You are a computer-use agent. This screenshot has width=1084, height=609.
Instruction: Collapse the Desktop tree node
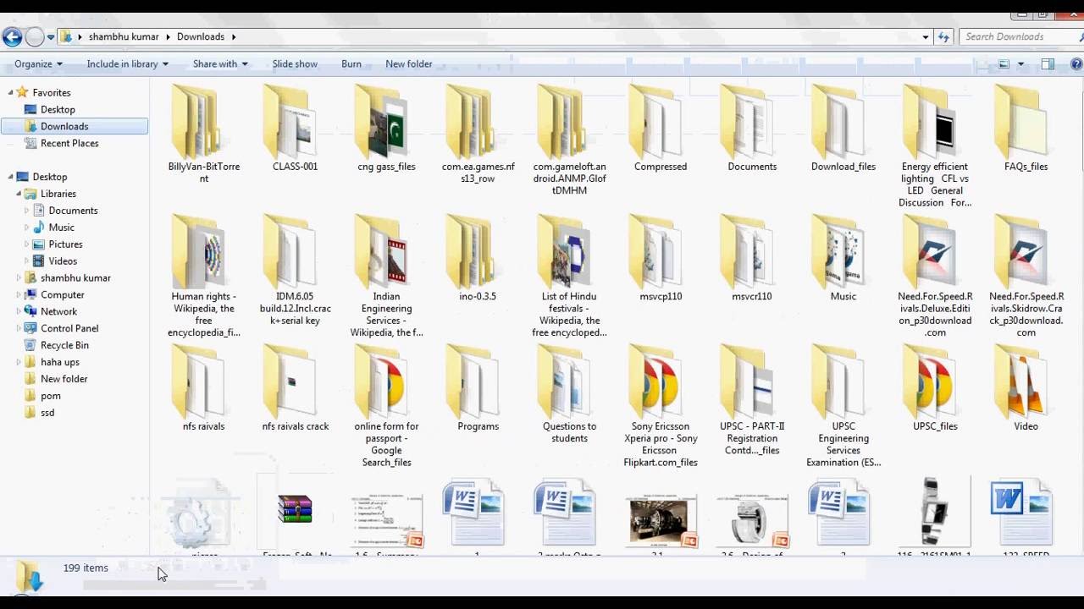coord(11,177)
